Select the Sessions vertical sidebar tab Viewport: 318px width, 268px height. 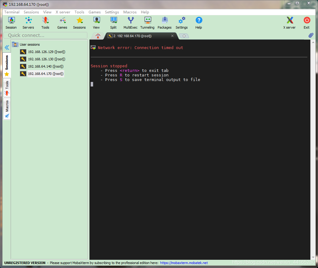pos(7,65)
